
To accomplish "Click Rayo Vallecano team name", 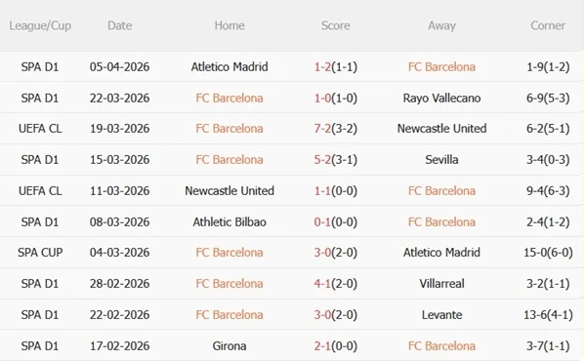I will [441, 98].
